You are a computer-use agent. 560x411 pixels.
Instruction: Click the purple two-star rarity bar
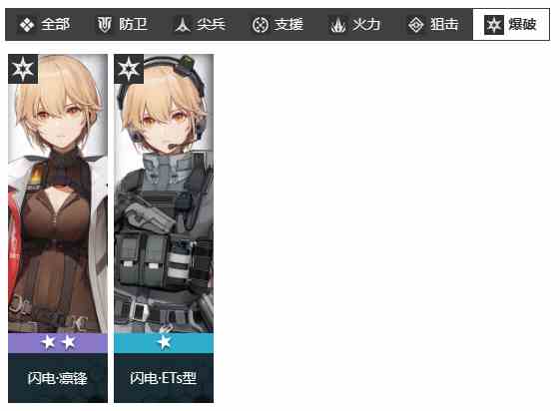58,343
